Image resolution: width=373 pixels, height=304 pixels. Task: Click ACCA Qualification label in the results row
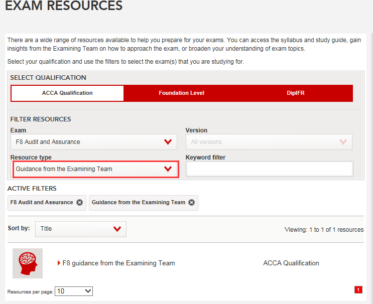tap(291, 263)
